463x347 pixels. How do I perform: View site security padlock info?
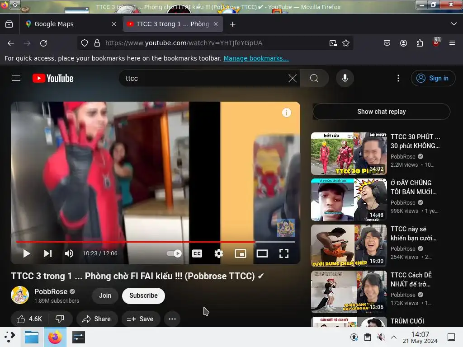[x=97, y=43]
